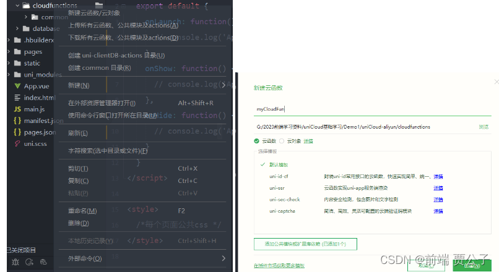499x272 pixels.
Task: Choose the 默认模板 template
Action: 279,164
